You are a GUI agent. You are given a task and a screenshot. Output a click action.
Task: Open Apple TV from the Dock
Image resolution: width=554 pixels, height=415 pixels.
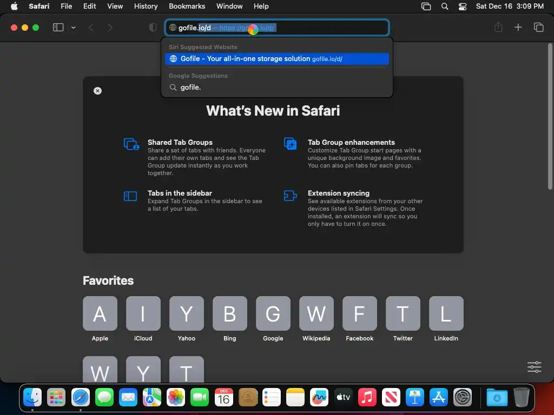click(343, 397)
